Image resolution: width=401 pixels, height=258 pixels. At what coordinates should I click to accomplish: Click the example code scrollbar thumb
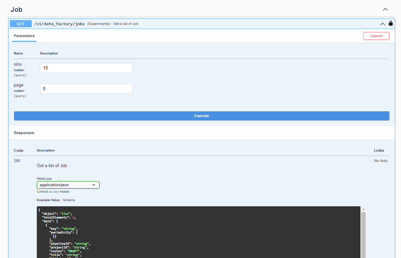[x=363, y=235]
